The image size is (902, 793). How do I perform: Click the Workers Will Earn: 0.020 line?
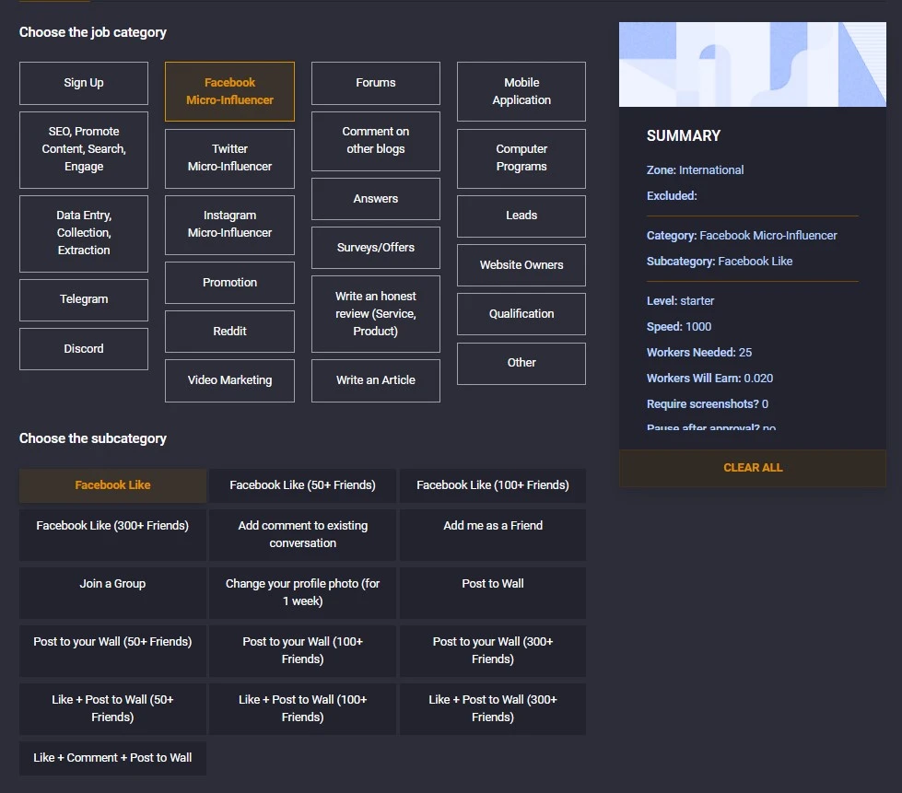click(x=709, y=379)
